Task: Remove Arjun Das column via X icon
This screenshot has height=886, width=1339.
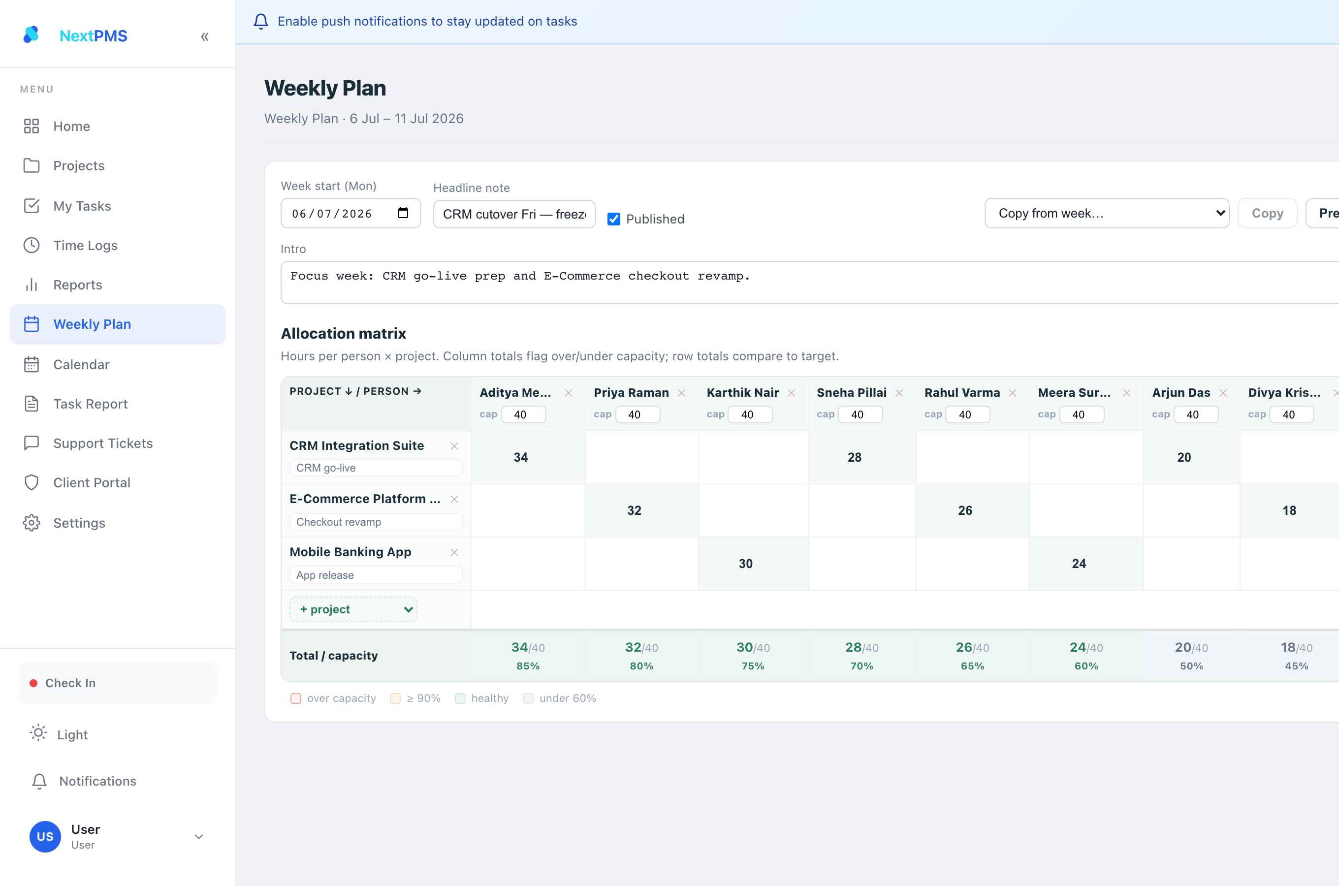Action: tap(1223, 393)
